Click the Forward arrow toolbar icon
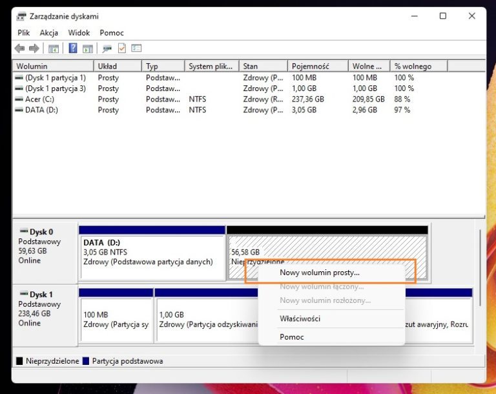The image size is (496, 394). click(34, 48)
